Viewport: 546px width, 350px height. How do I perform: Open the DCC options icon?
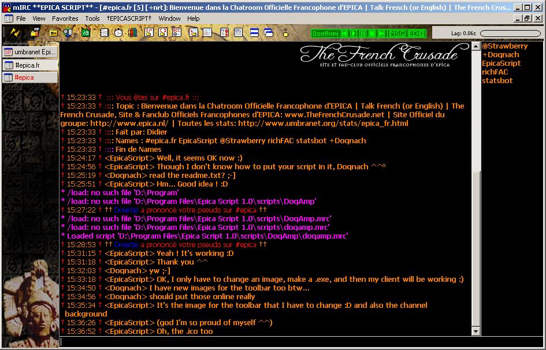tap(177, 33)
